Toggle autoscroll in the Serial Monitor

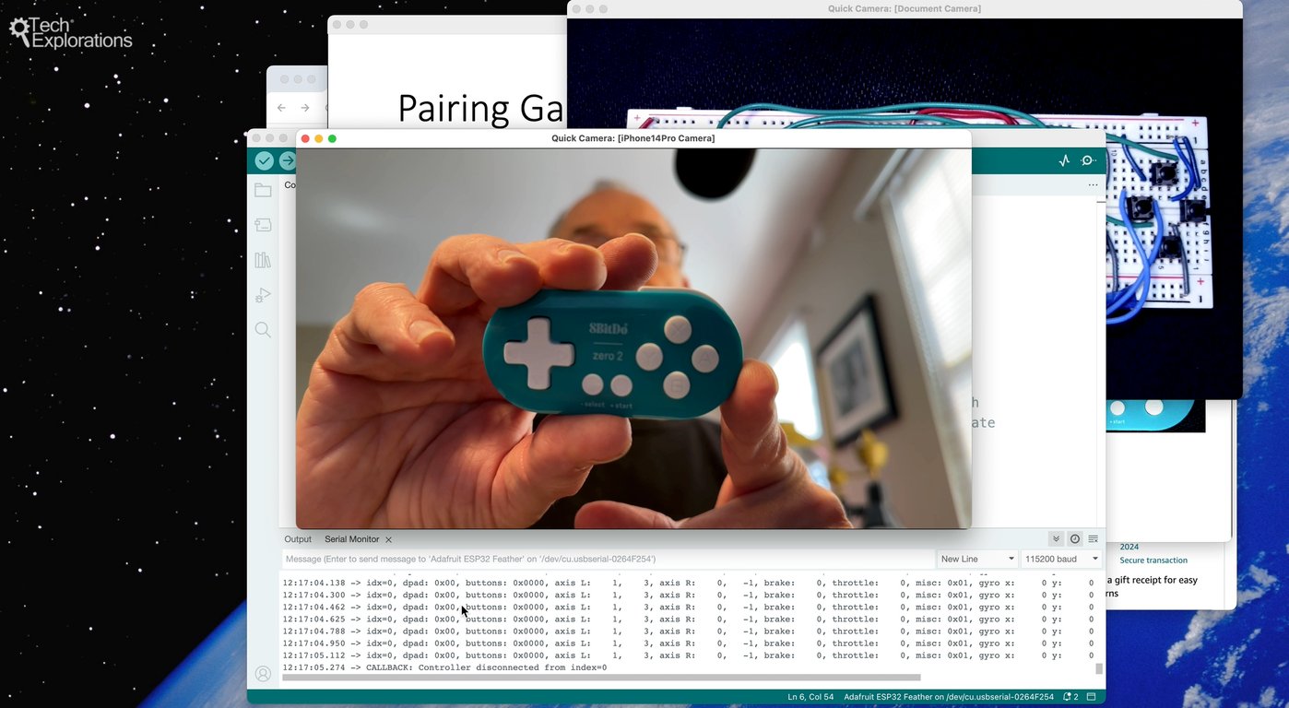[1057, 539]
